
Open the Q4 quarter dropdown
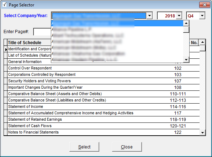(202, 16)
